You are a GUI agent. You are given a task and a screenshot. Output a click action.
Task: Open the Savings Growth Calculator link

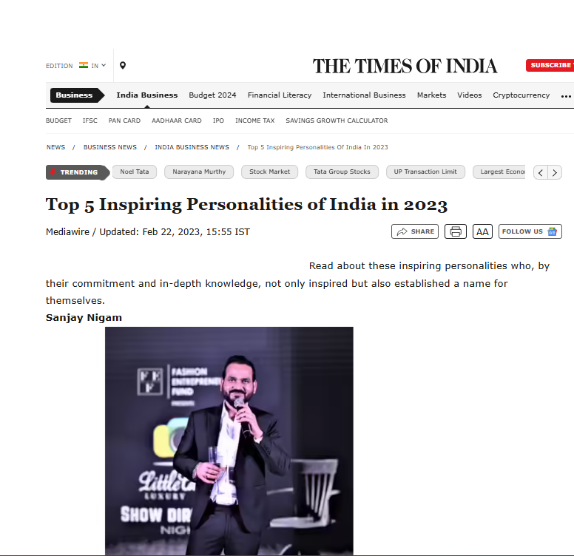click(337, 121)
